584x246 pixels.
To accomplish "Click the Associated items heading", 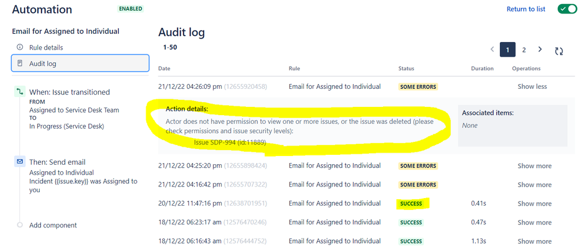I will [488, 113].
